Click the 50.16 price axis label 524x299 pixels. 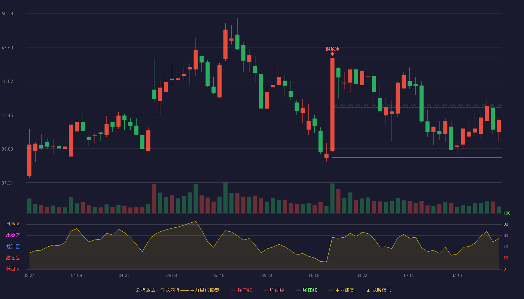pos(7,14)
